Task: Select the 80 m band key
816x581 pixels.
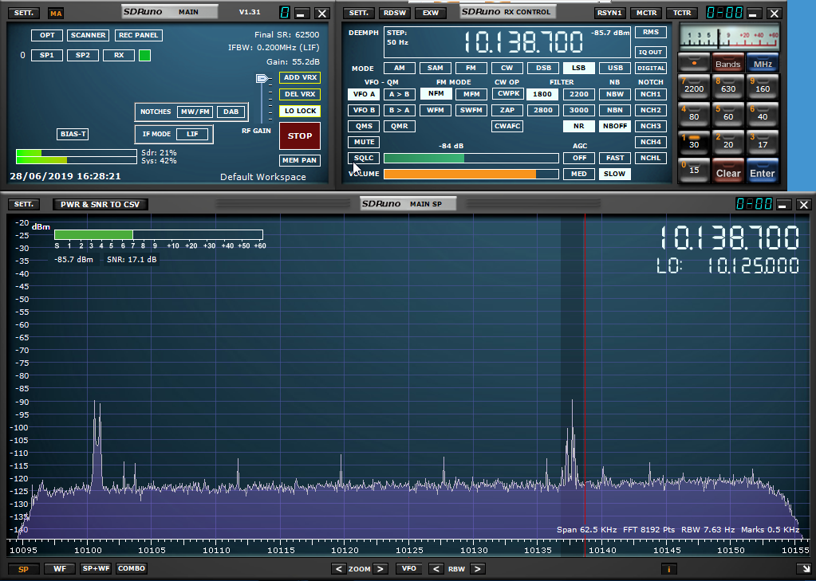Action: pos(694,113)
